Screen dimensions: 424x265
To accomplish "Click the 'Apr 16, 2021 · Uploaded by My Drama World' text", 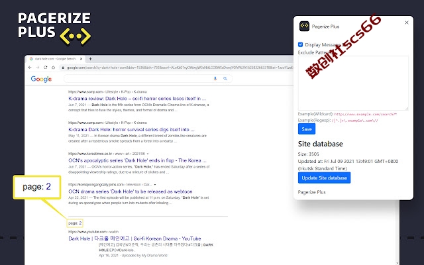I will pyautogui.click(x=133, y=255).
